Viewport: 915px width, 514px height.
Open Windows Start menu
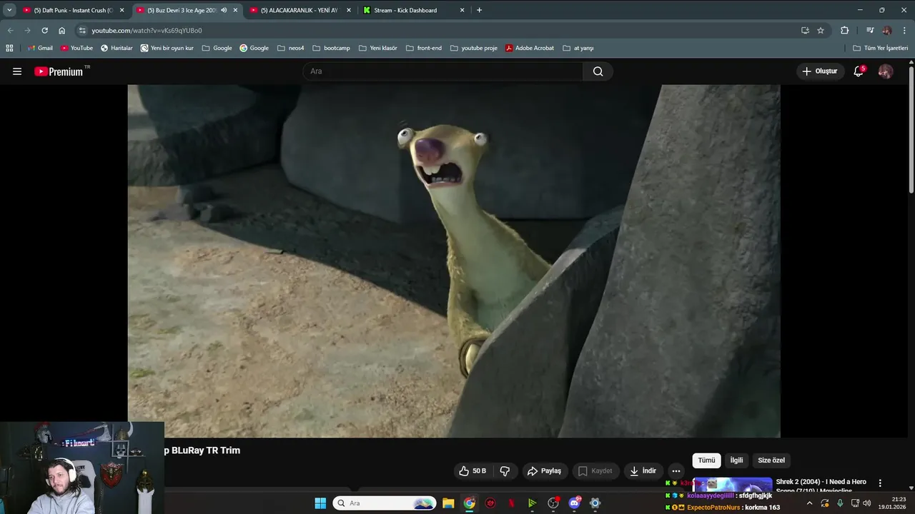click(x=320, y=503)
